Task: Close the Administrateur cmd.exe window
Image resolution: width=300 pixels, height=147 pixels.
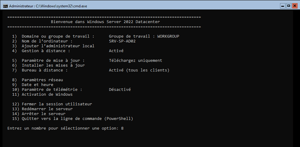Action: (295, 6)
